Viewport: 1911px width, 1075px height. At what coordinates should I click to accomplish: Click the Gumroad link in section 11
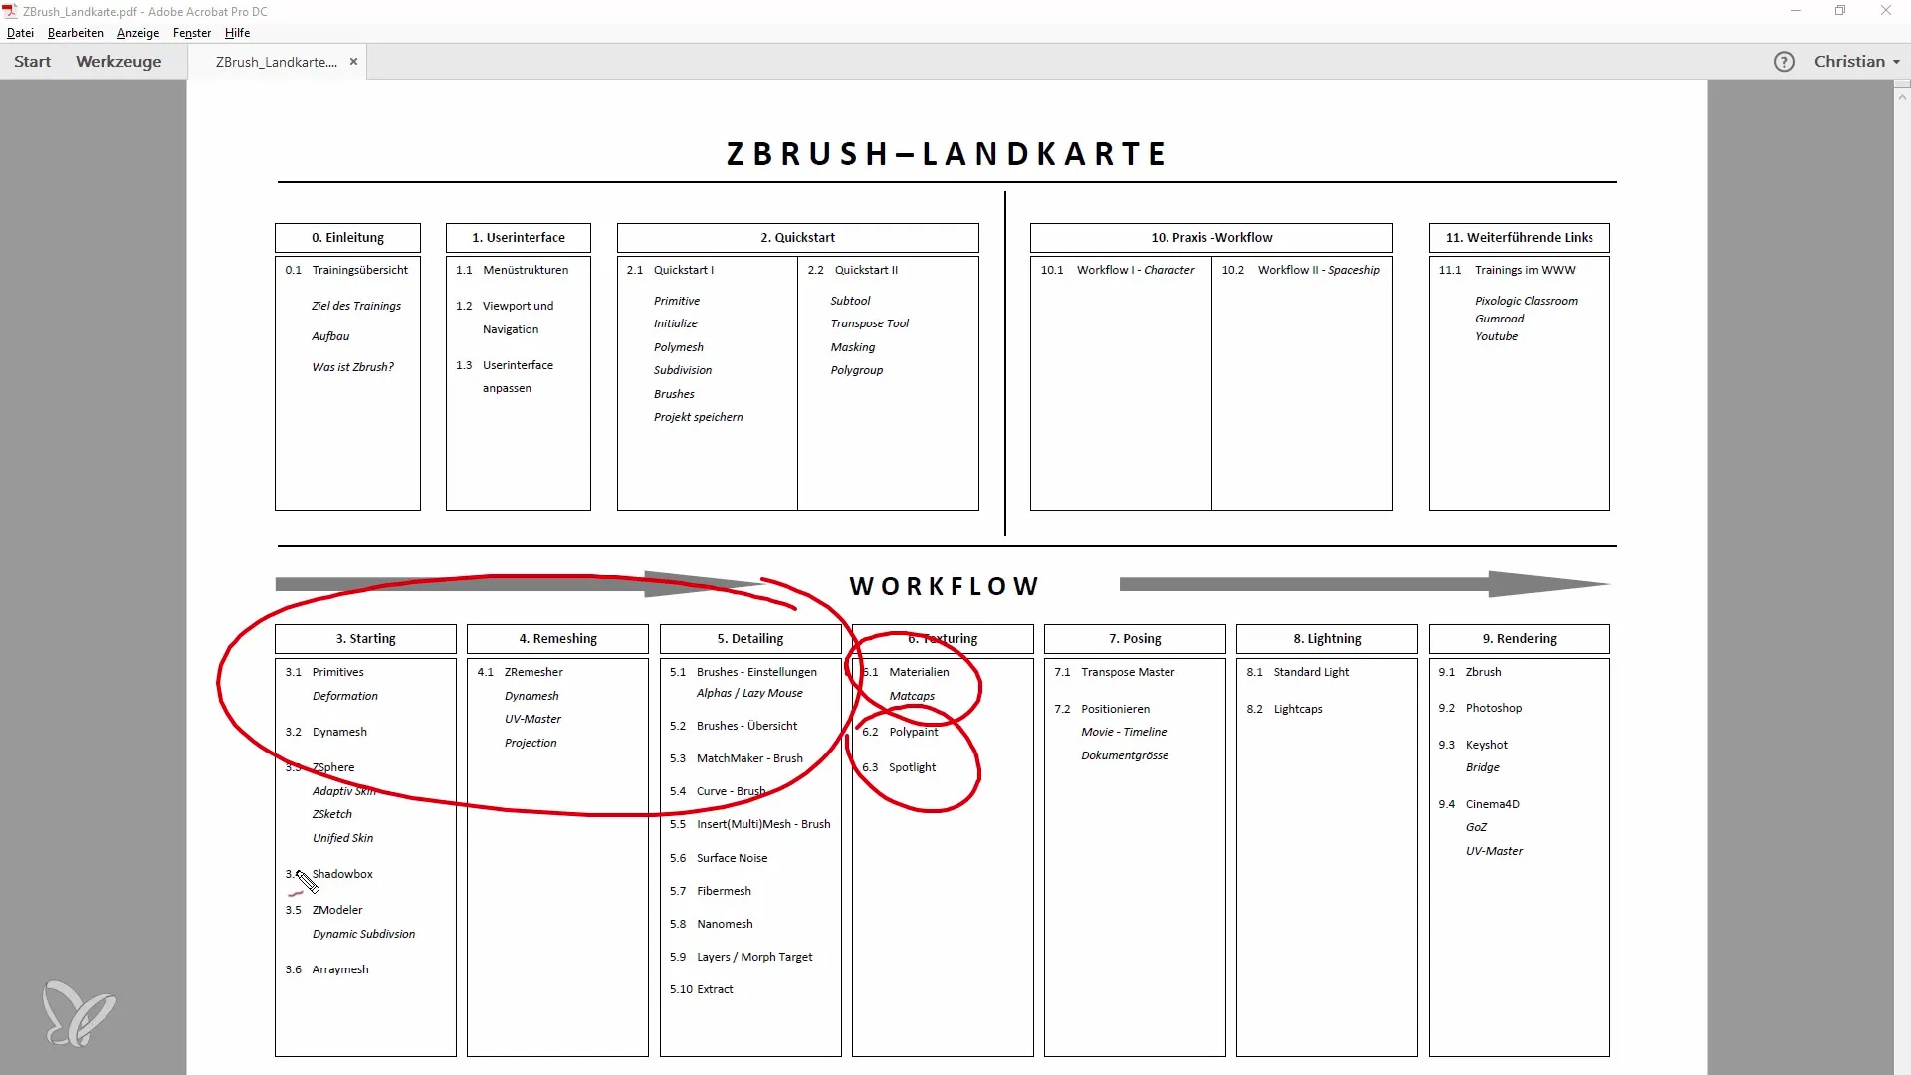pyautogui.click(x=1500, y=318)
